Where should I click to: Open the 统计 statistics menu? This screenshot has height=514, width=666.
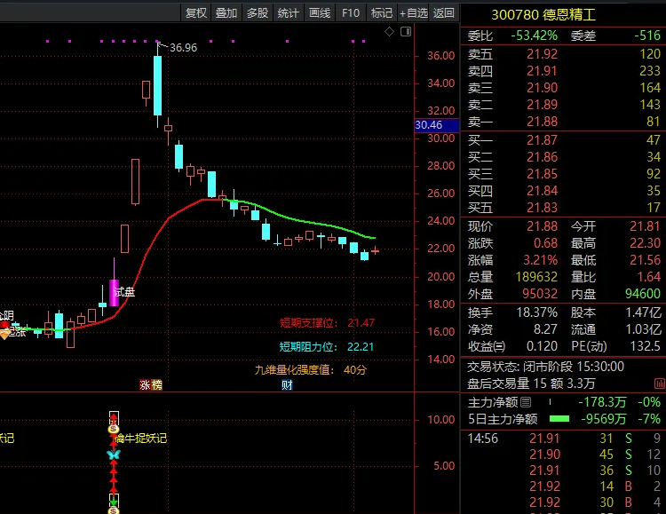pyautogui.click(x=289, y=12)
